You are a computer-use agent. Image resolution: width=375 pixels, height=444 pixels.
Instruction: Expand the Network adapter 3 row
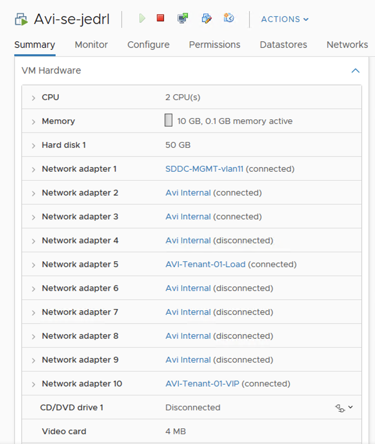[34, 217]
